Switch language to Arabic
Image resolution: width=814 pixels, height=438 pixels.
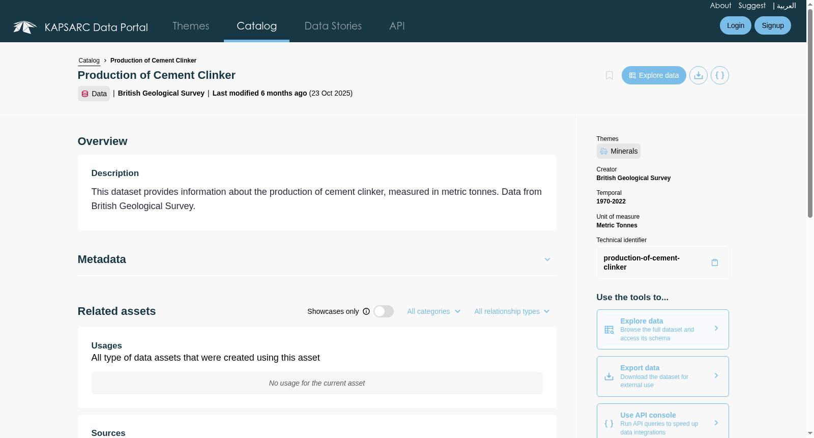(787, 6)
